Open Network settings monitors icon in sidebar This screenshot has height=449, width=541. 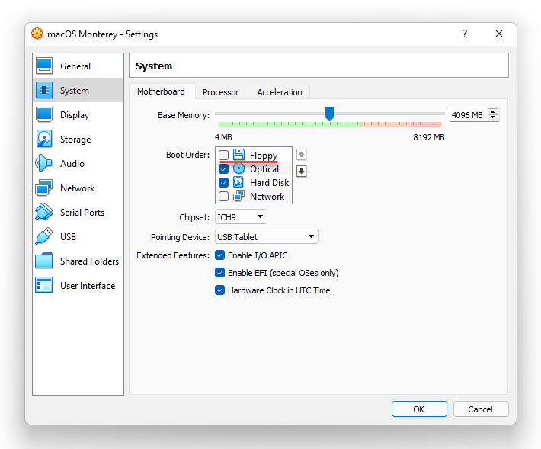pos(44,188)
